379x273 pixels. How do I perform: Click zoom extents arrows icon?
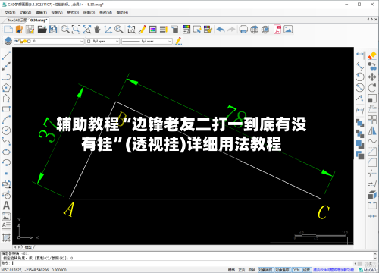86,30
